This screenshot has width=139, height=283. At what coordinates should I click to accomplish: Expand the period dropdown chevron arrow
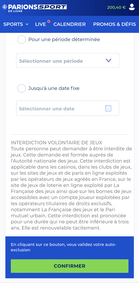108,61
